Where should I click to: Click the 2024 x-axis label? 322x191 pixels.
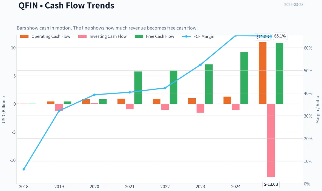point(236,187)
